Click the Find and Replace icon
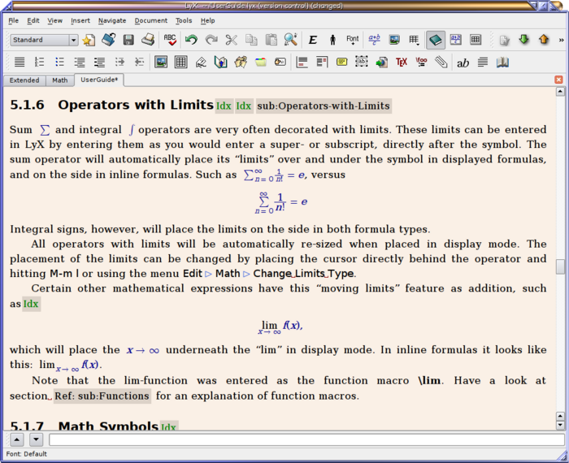 [290, 39]
